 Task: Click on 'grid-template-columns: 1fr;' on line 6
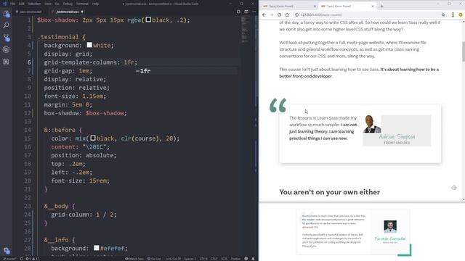pos(91,62)
